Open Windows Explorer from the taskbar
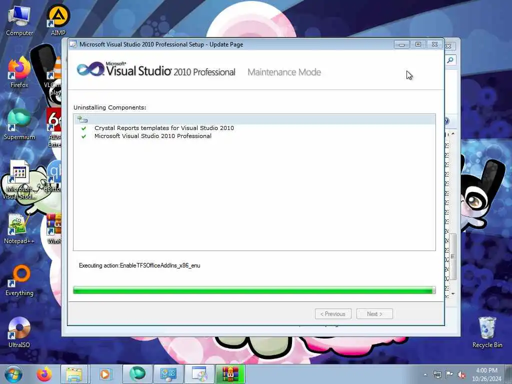 [74, 374]
